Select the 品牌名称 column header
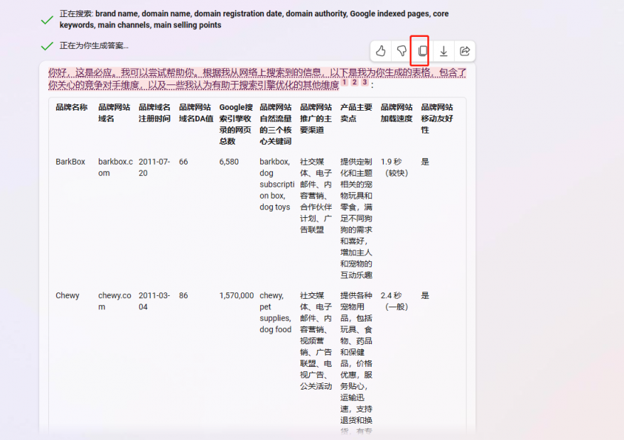The height and width of the screenshot is (440, 624). (x=71, y=107)
